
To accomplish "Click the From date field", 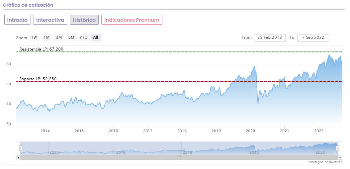I will point(270,37).
